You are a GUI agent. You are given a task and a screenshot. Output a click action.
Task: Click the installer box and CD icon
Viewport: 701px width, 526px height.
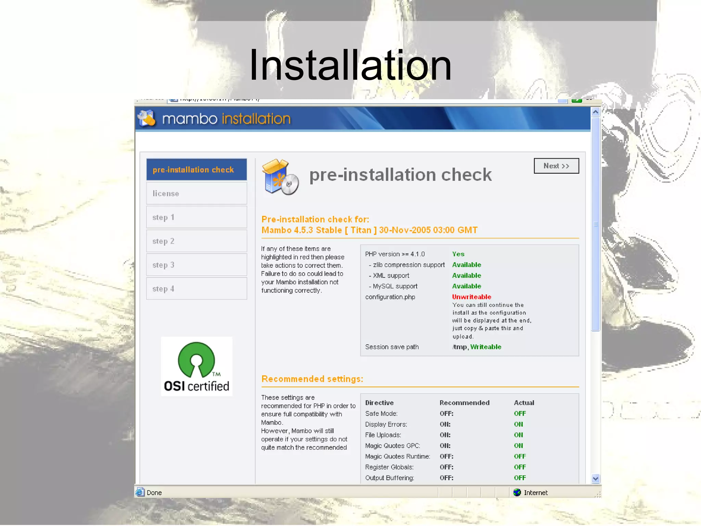[280, 177]
